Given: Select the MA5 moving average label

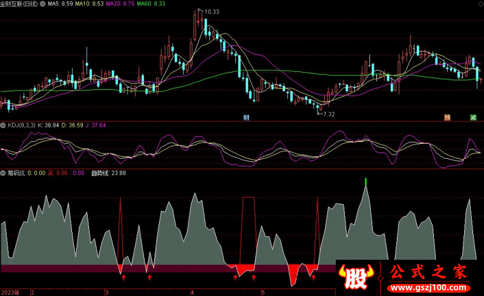Looking at the screenshot, I should coord(60,4).
